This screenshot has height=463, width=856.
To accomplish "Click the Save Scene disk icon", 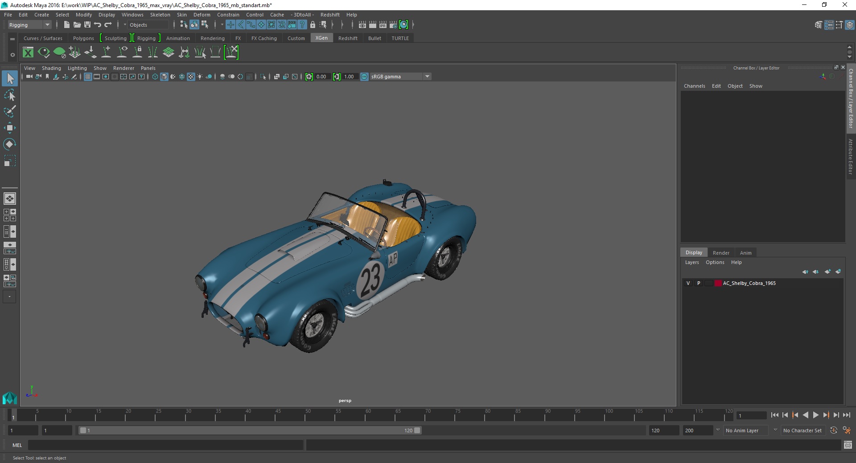I will [87, 25].
